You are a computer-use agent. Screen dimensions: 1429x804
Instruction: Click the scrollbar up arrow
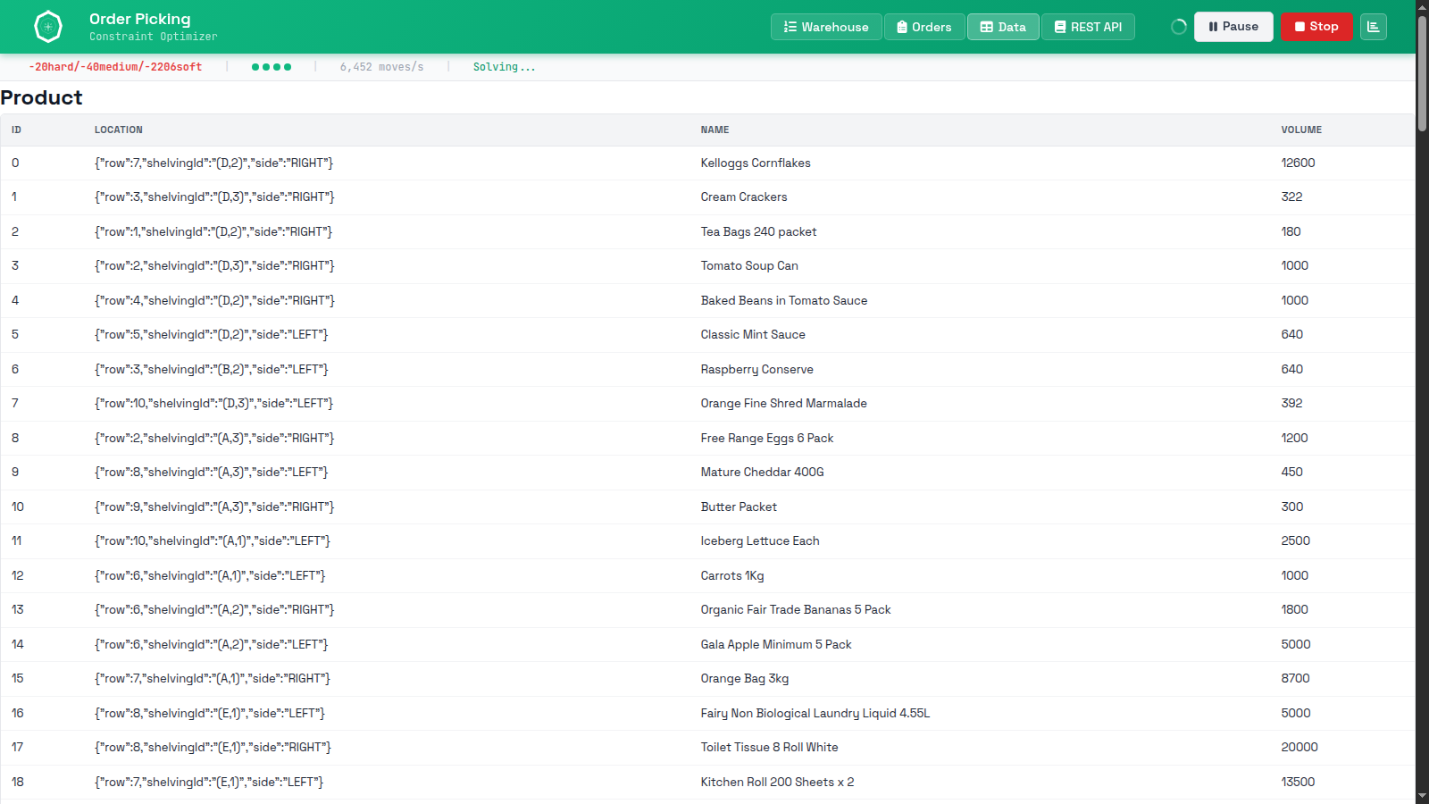[x=1422, y=6]
